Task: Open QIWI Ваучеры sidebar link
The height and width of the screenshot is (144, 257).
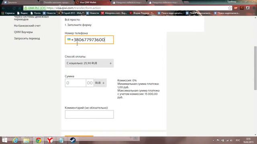Action: (23, 32)
